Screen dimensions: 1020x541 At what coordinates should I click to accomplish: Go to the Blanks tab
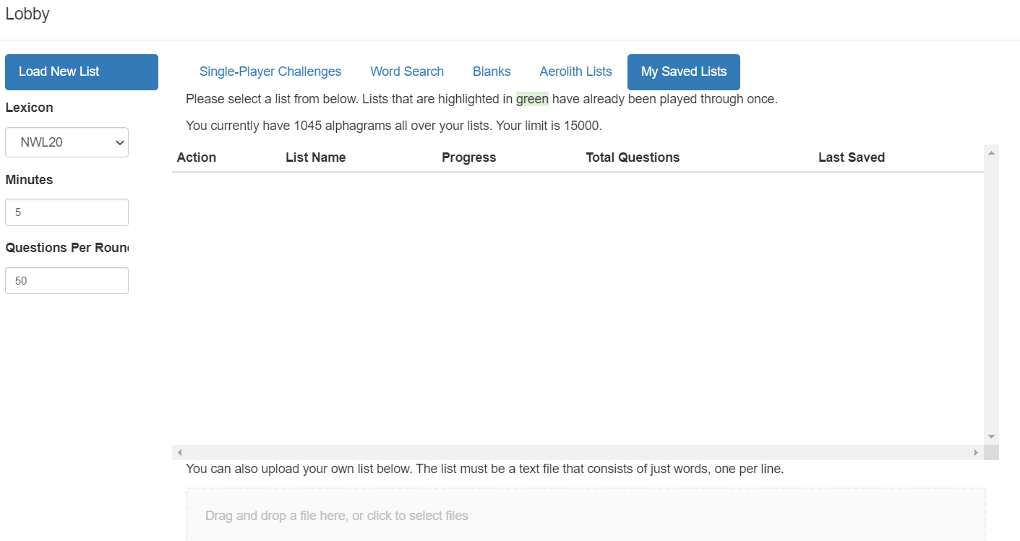[x=492, y=72]
